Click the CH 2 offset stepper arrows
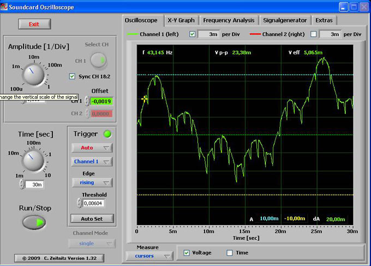The height and width of the screenshot is (266, 371). pyautogui.click(x=87, y=114)
